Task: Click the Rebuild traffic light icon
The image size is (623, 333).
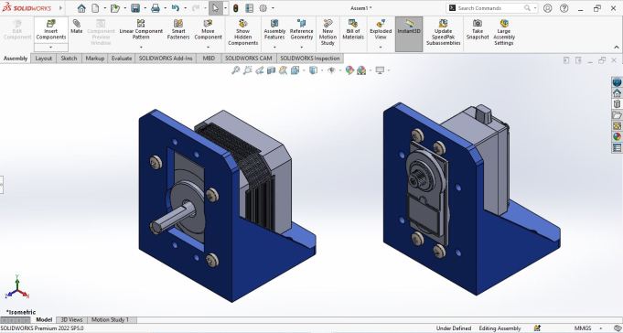Action: [x=236, y=8]
